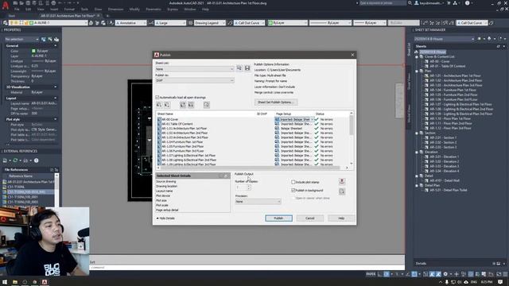Click the Remove Sheets icon in Publish dialog

pyautogui.click(x=167, y=105)
